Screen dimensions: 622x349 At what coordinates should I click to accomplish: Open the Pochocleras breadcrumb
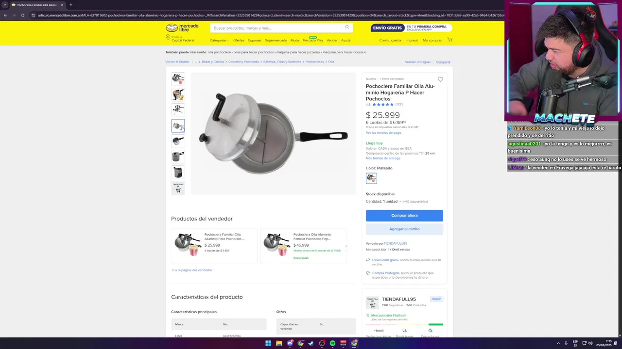(315, 62)
